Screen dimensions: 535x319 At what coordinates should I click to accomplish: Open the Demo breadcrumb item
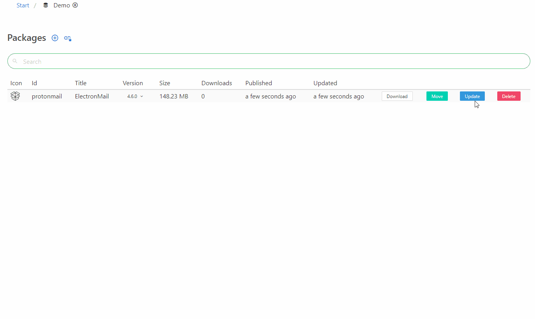(x=62, y=5)
